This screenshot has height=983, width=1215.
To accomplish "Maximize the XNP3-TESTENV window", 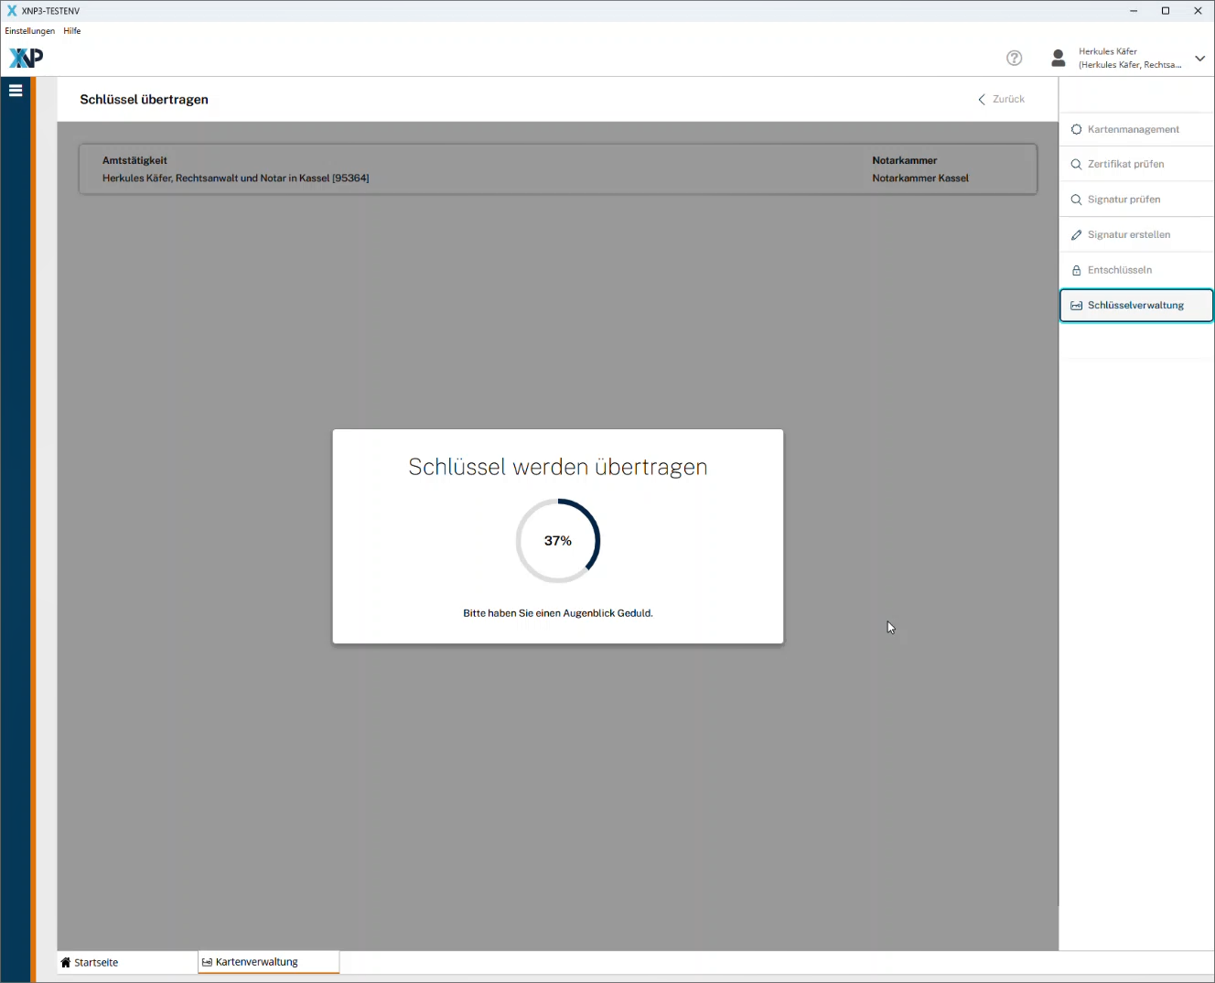I will [x=1166, y=11].
